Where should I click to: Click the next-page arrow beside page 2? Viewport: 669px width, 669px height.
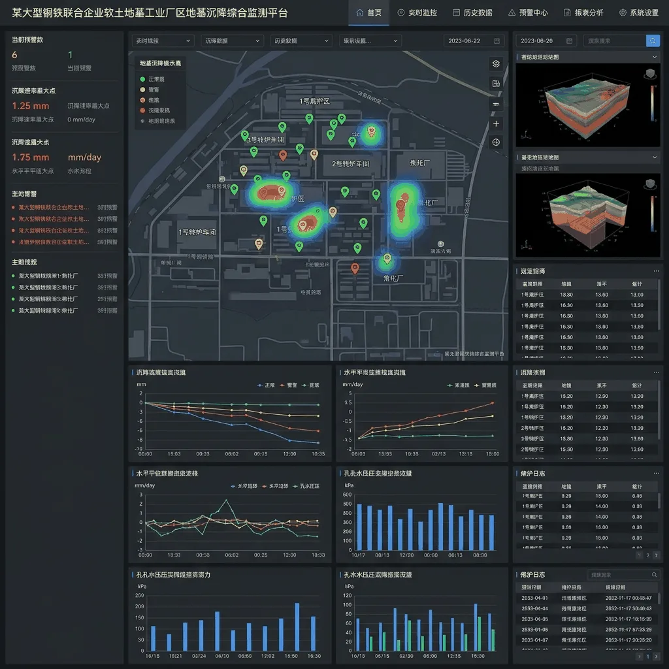coord(656,555)
